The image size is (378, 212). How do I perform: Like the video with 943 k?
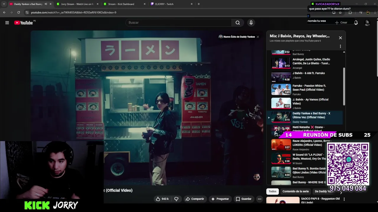pos(162,199)
